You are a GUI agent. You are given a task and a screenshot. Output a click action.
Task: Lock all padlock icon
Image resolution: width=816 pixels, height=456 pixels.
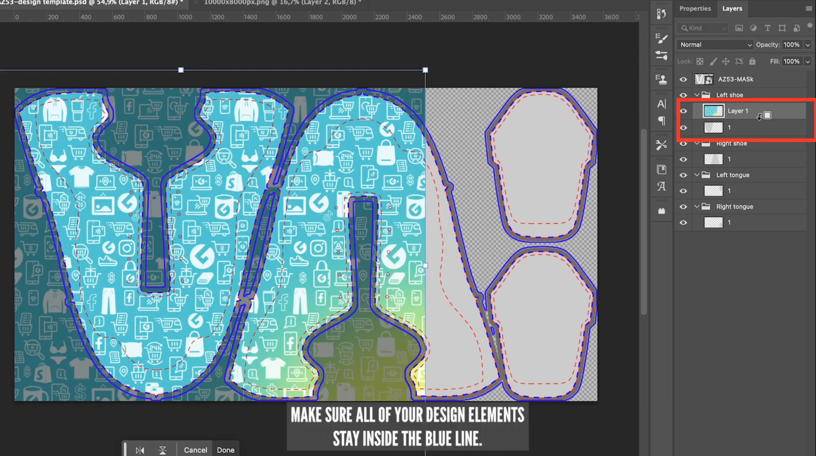752,61
